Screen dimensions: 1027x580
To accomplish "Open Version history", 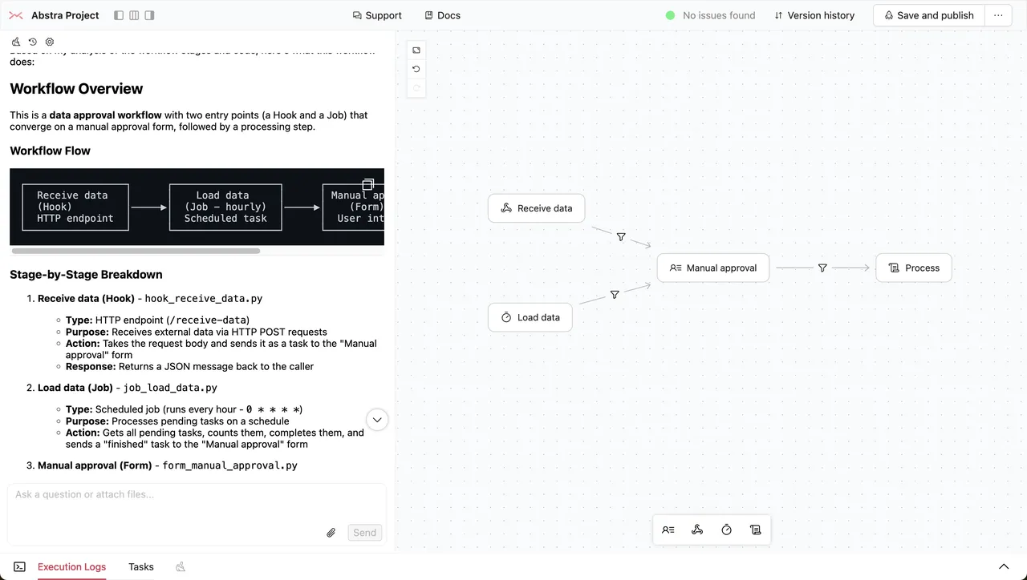I will pyautogui.click(x=814, y=15).
